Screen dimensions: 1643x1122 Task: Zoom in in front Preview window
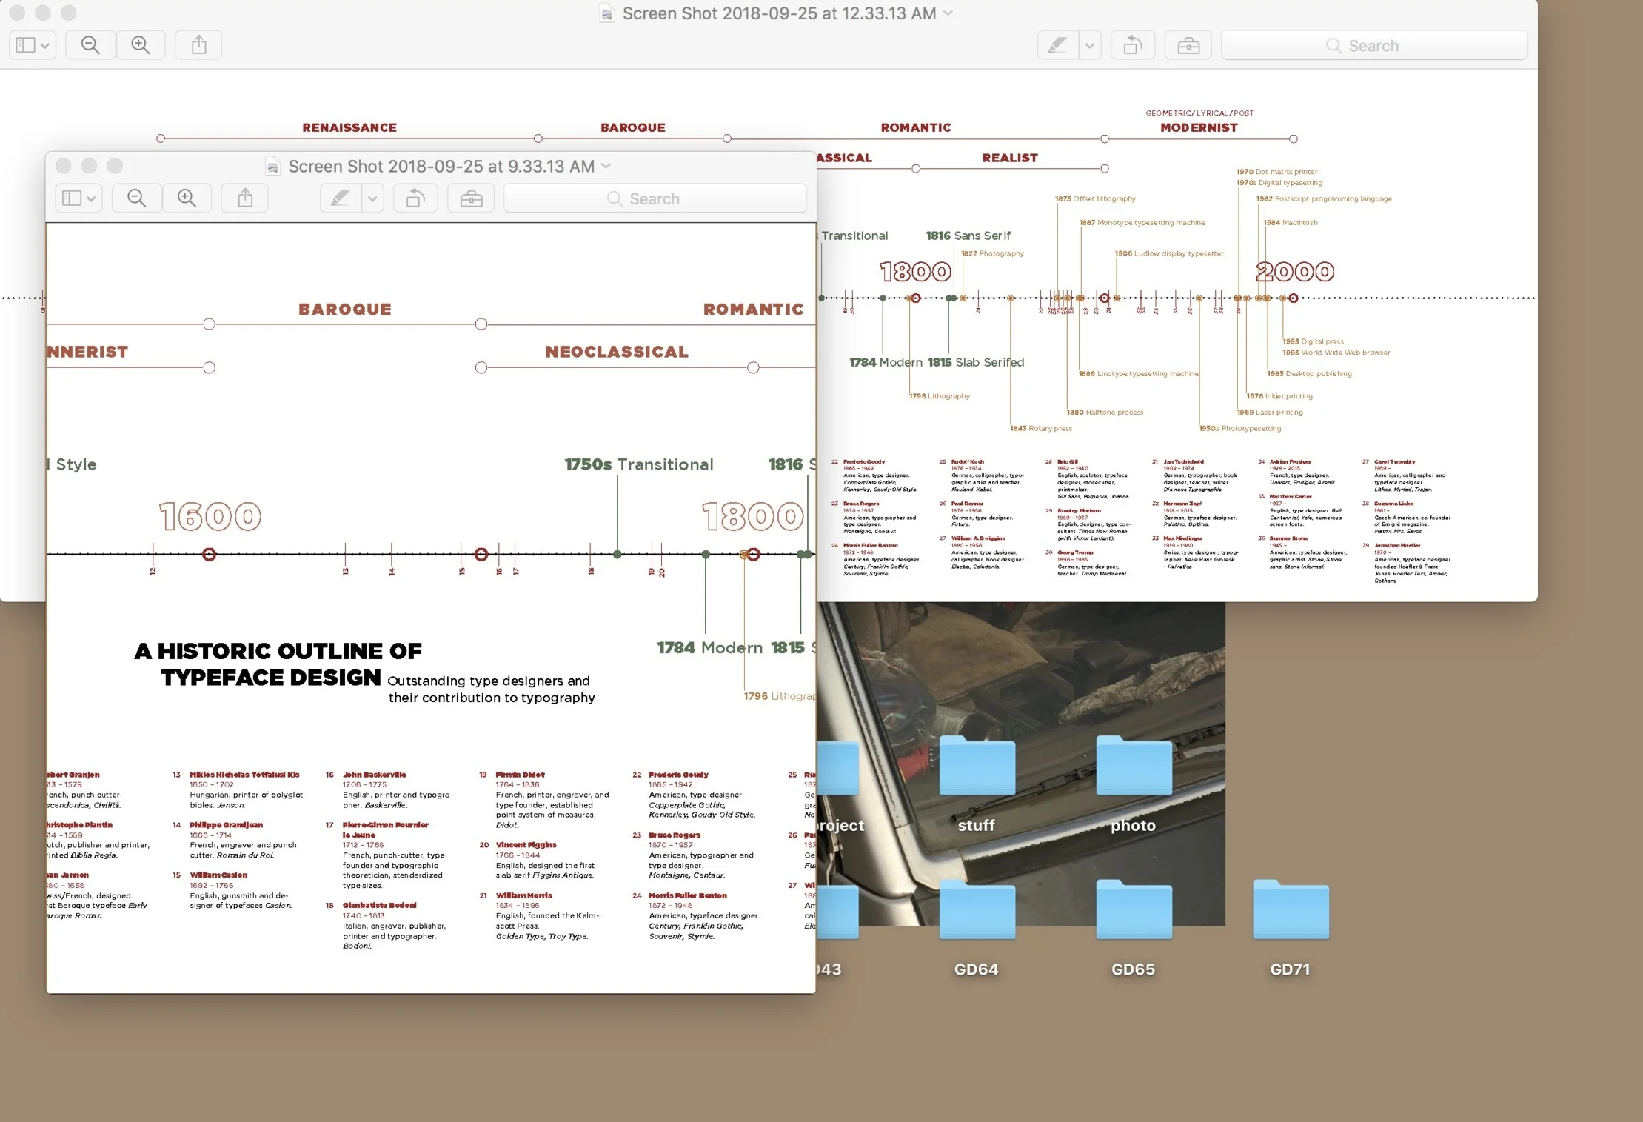coord(187,198)
